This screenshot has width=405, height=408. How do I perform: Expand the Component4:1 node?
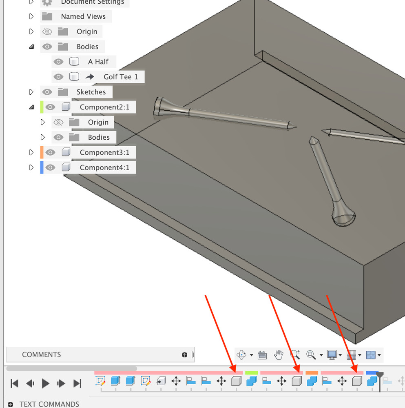click(x=31, y=167)
